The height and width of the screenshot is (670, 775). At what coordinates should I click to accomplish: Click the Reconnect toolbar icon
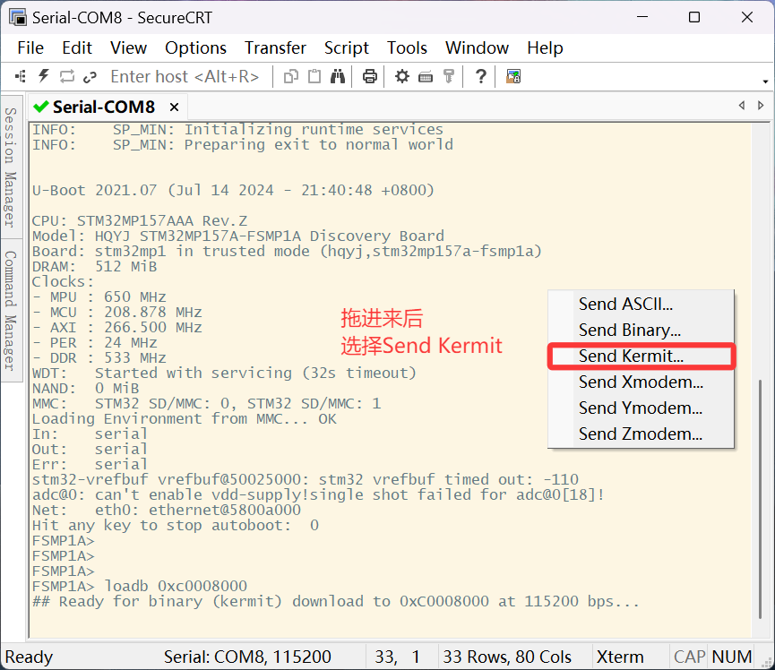click(66, 77)
